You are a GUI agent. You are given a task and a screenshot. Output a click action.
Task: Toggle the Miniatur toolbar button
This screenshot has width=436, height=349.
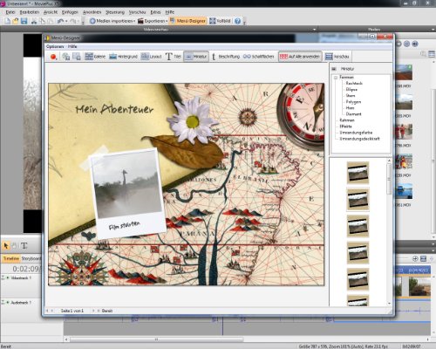(x=196, y=57)
